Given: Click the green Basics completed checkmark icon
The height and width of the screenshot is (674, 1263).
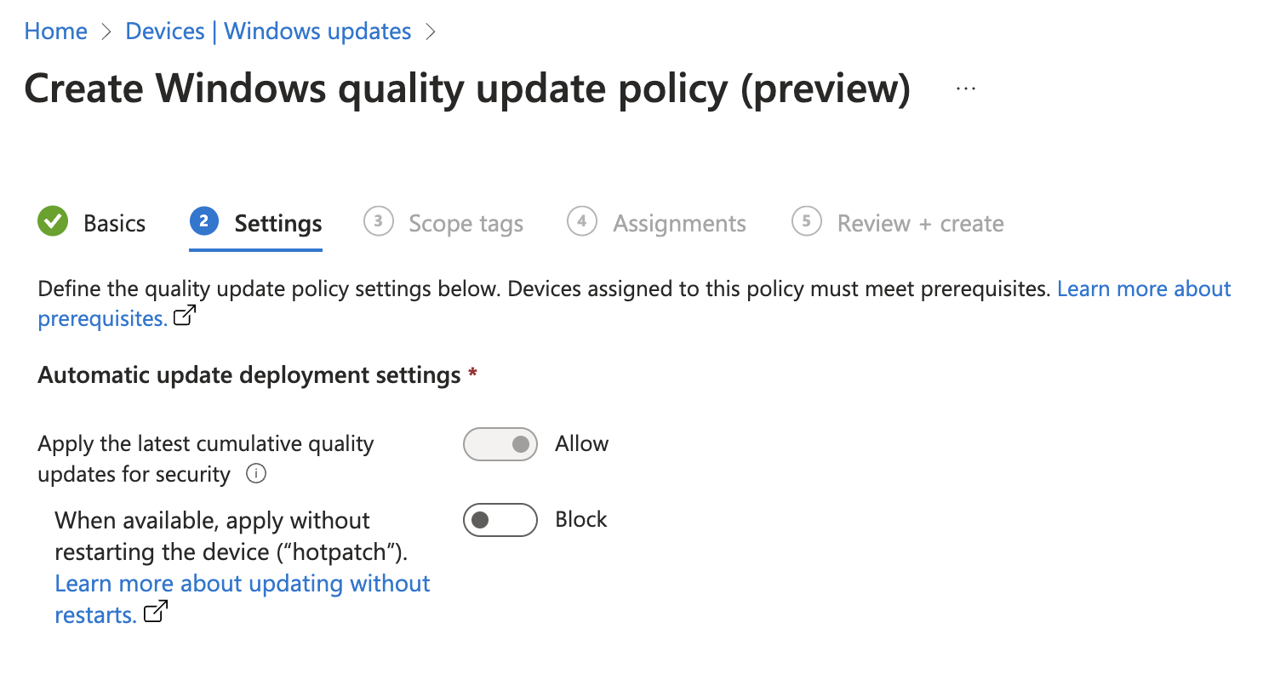Looking at the screenshot, I should 53,222.
